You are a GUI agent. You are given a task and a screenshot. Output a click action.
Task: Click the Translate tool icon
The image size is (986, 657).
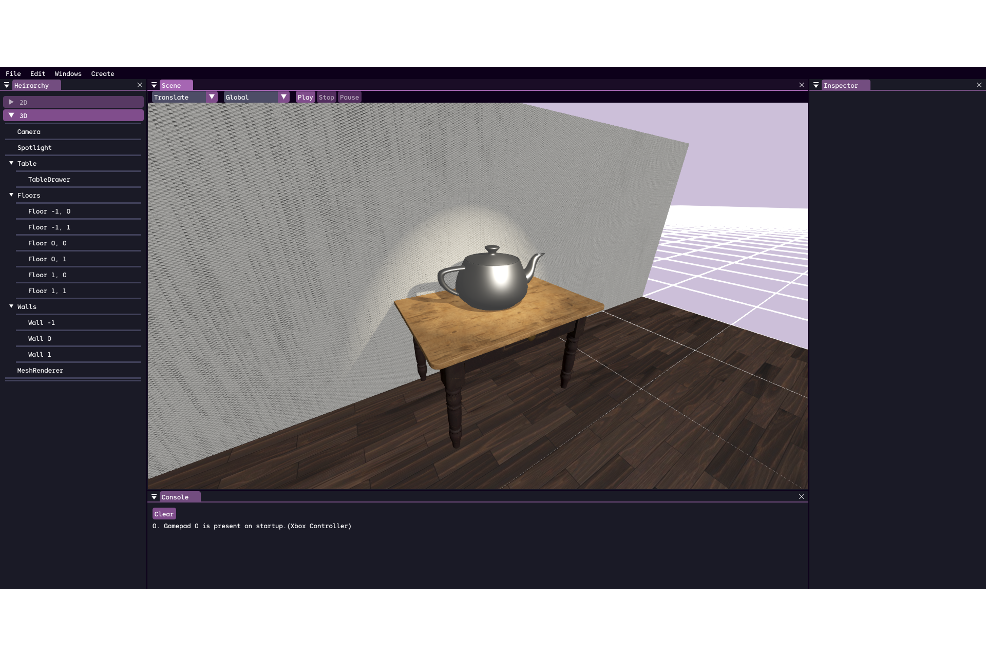pyautogui.click(x=180, y=97)
